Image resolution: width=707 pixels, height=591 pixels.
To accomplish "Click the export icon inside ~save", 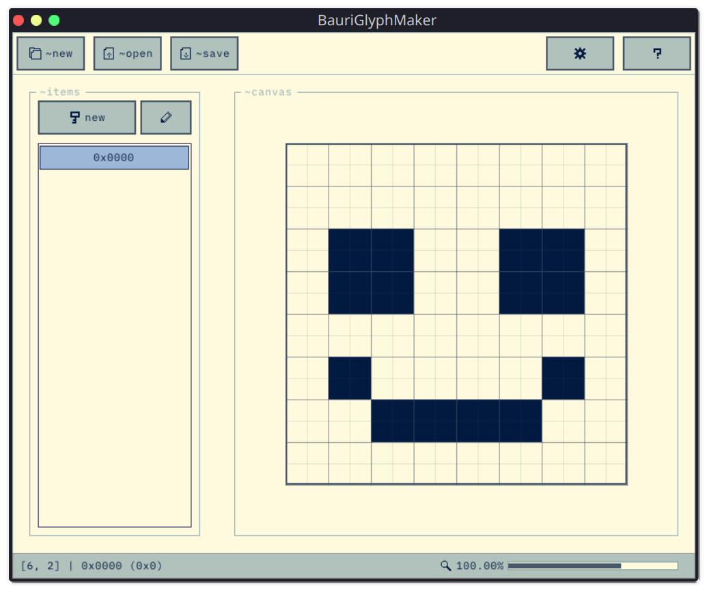I will (186, 53).
